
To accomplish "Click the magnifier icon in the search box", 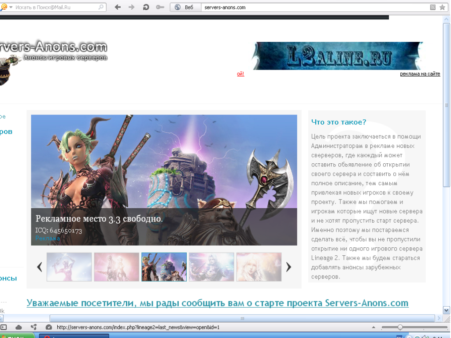I will [x=101, y=7].
